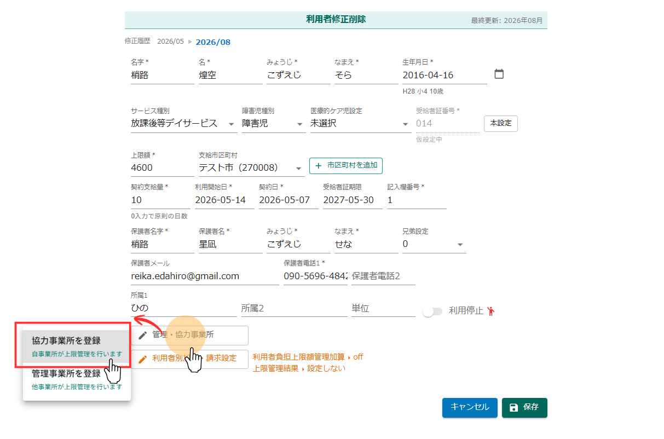Screen dimensions: 664x439
Task: Click the 保護者名字 field
Action: click(x=163, y=244)
